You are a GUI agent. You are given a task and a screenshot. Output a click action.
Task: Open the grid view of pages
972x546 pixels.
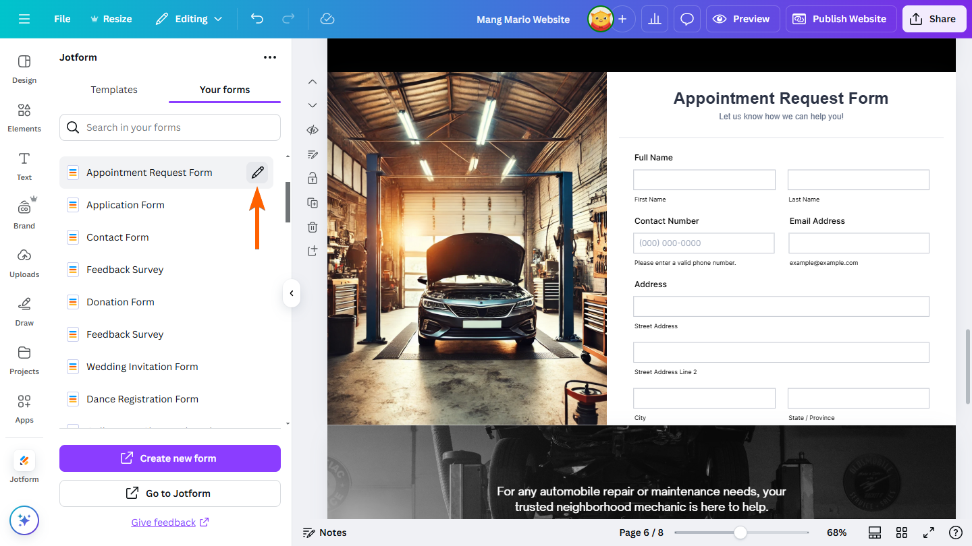click(x=902, y=533)
